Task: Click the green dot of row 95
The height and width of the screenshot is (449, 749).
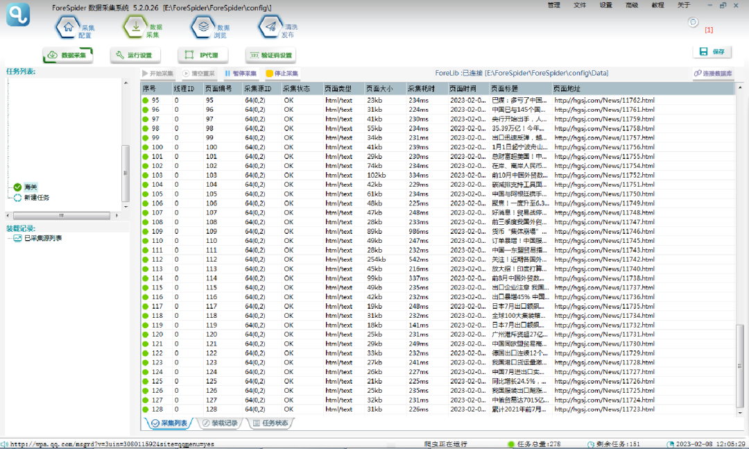Action: tap(146, 101)
